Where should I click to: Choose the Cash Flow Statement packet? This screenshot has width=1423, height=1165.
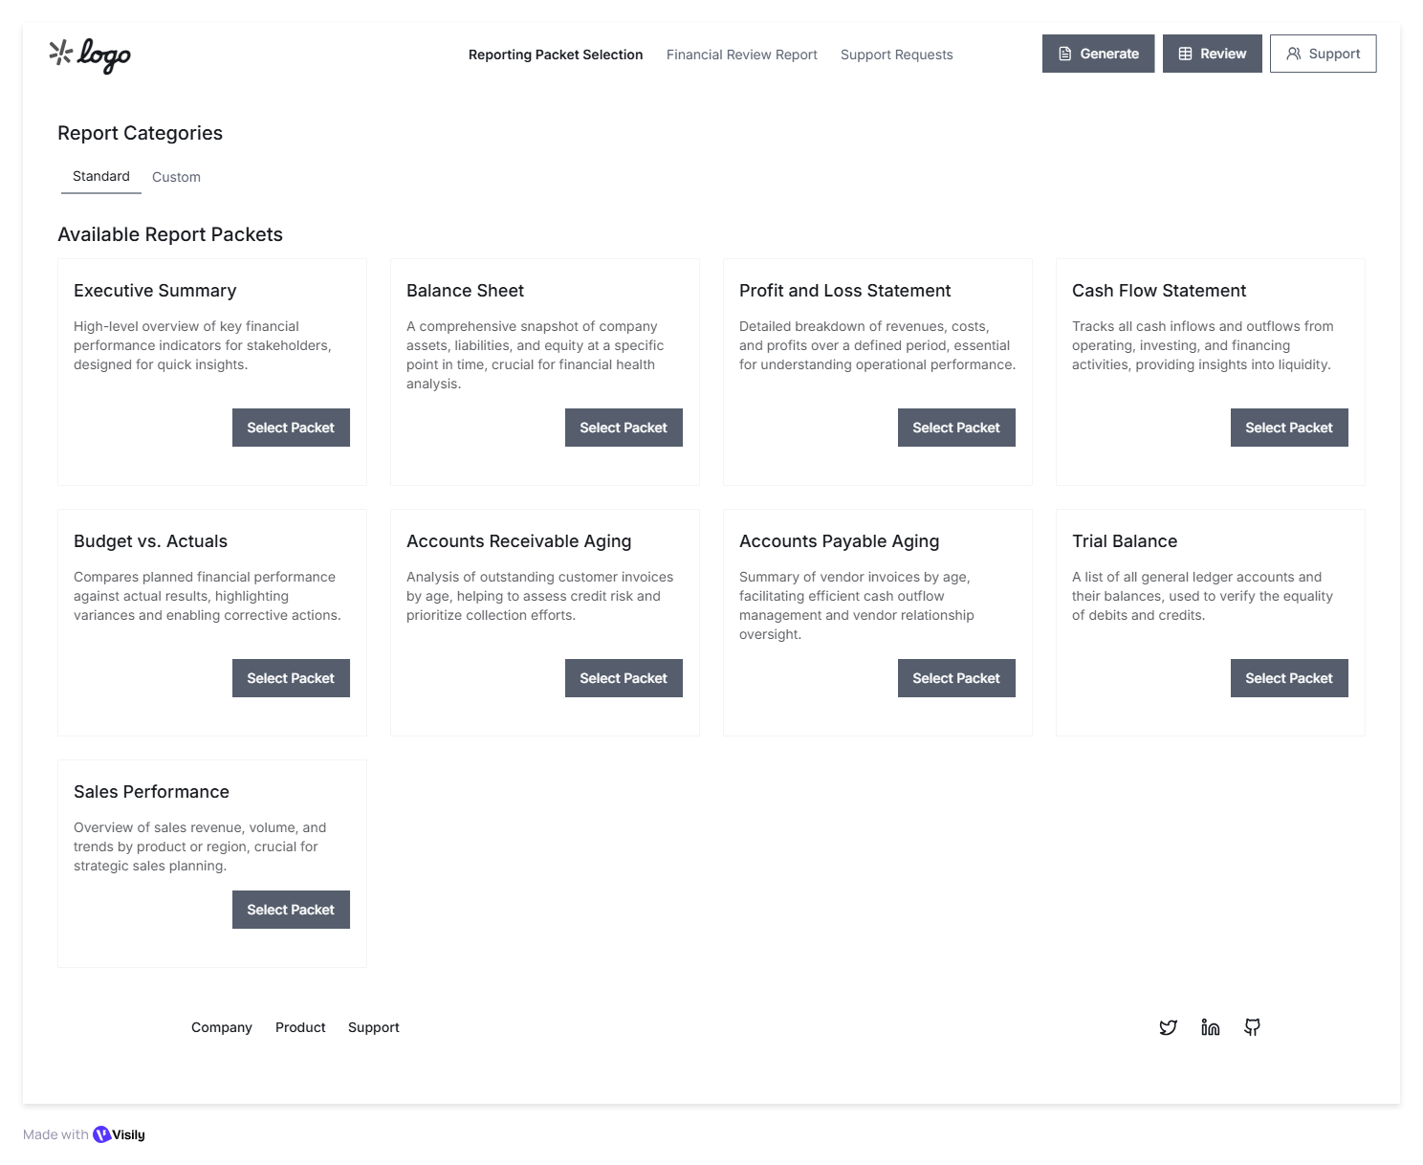[1288, 428]
